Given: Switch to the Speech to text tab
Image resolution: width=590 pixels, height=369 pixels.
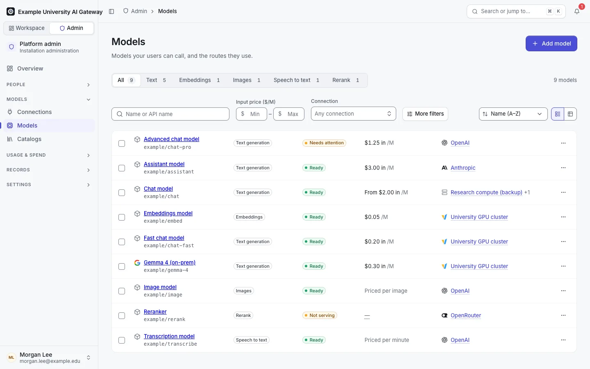Looking at the screenshot, I should tap(296, 80).
